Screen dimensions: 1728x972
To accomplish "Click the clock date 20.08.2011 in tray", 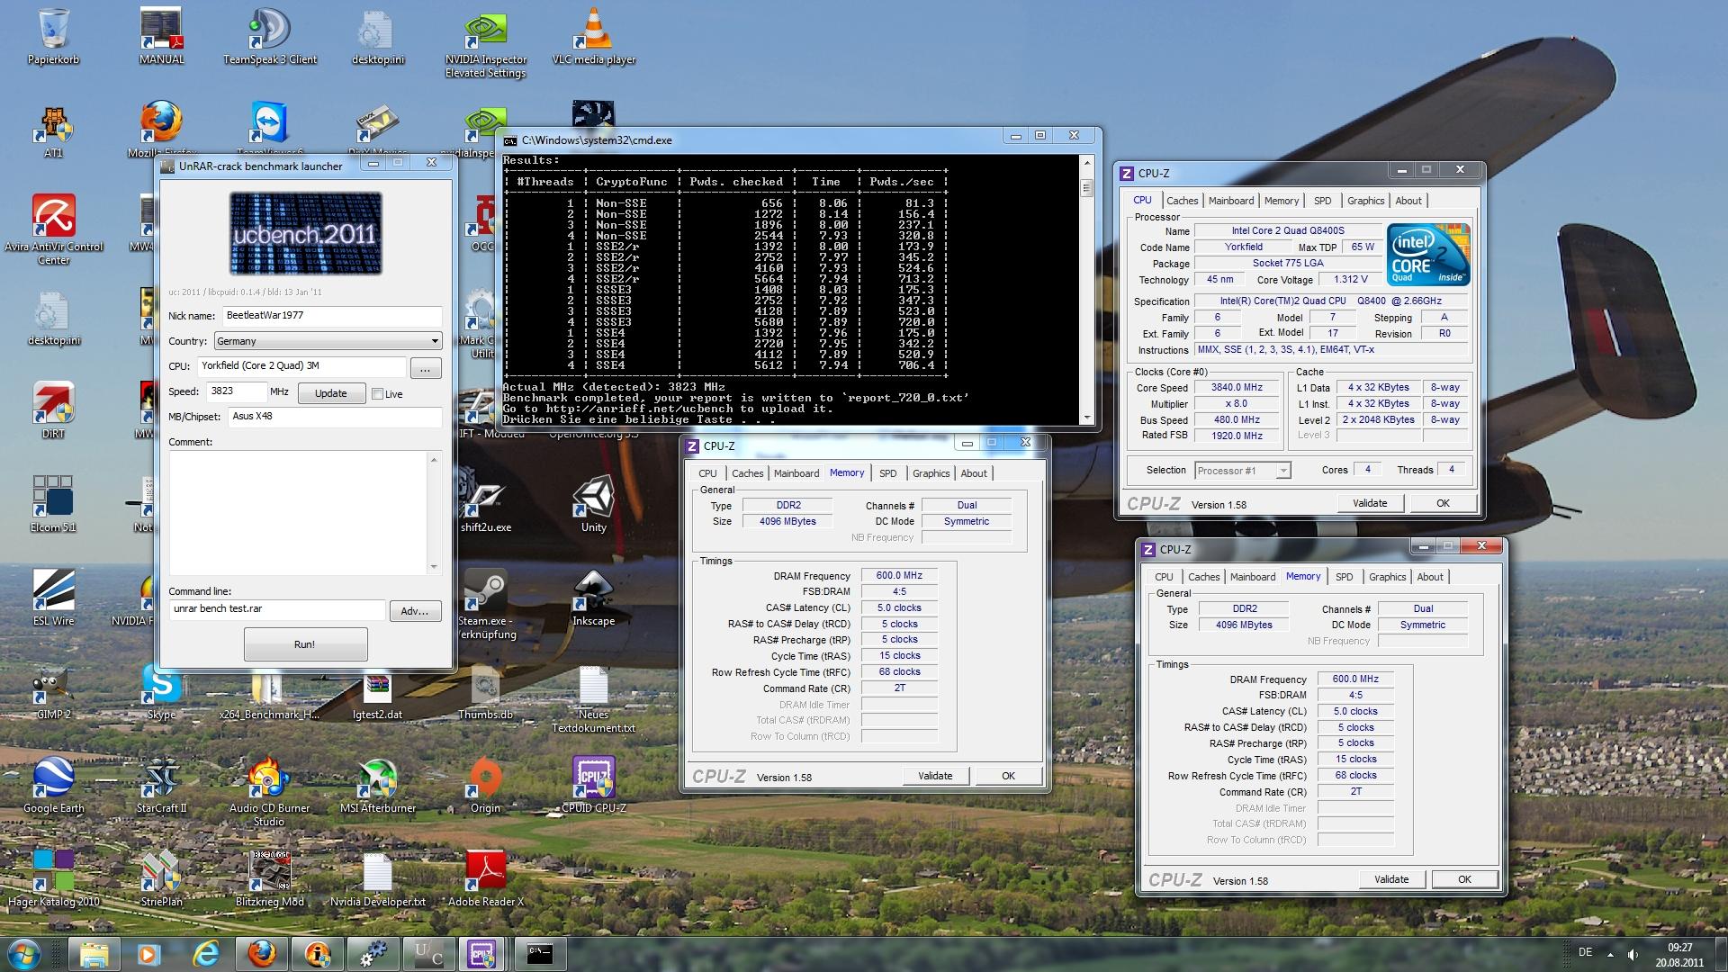I will point(1678,962).
